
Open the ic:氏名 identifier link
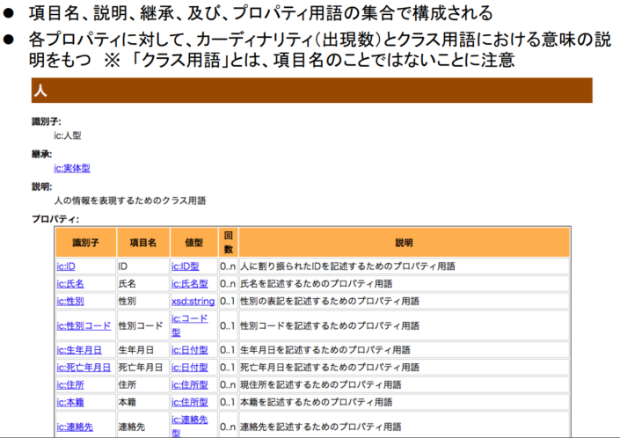coord(70,283)
